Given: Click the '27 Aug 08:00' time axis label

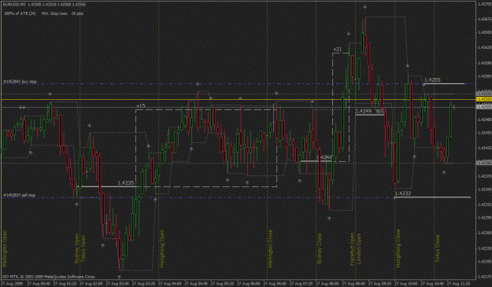Looking at the screenshot, I should (327, 284).
